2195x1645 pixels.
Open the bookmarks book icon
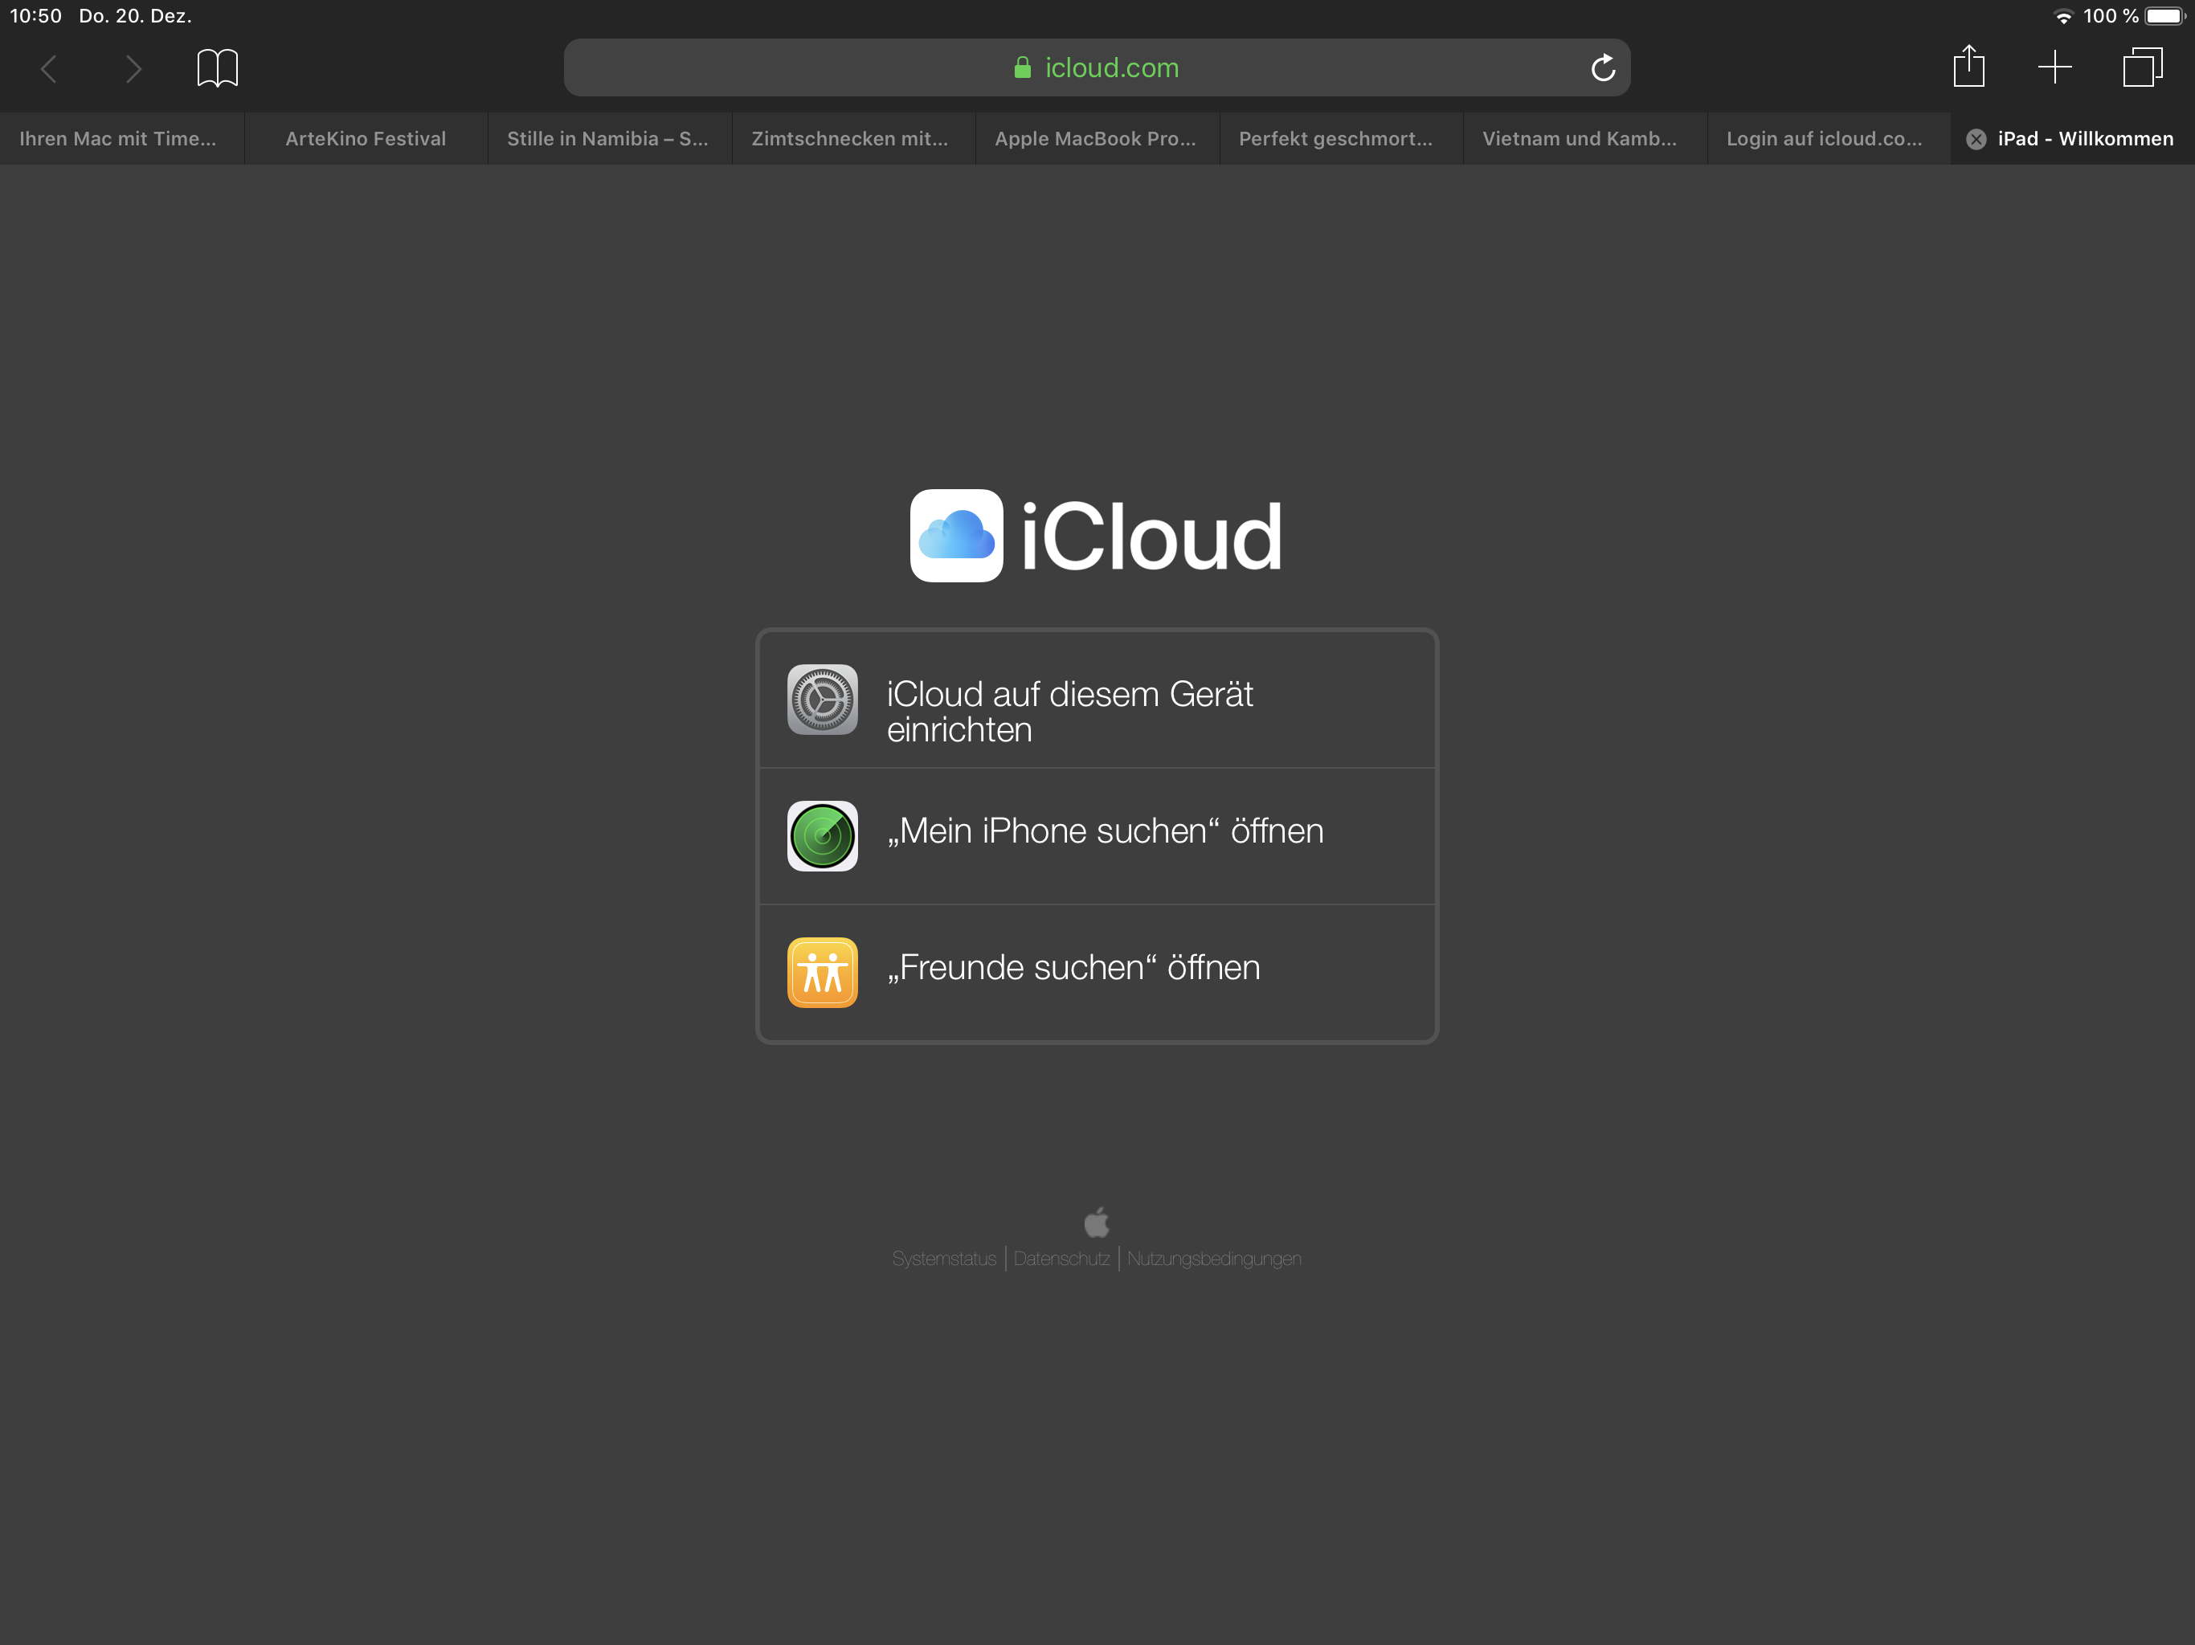[217, 68]
